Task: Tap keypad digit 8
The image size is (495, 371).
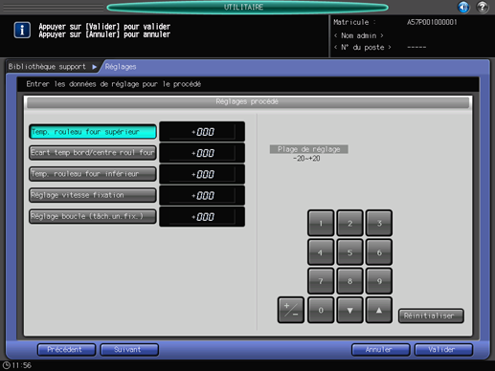Action: coord(349,281)
